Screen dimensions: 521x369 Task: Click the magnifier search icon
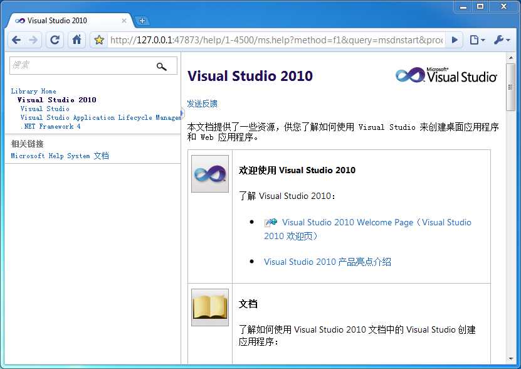162,67
